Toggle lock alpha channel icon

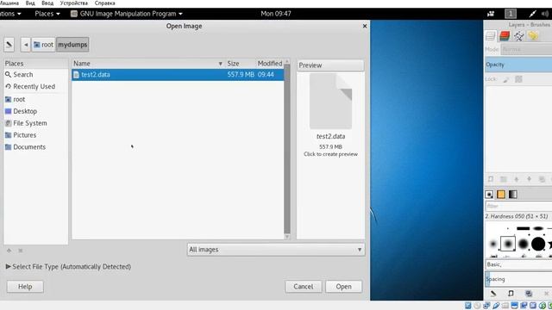point(518,79)
